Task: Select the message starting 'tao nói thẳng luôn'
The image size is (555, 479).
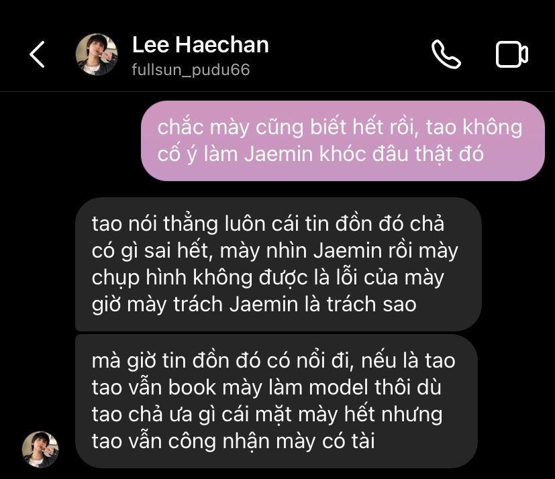Action: click(279, 264)
